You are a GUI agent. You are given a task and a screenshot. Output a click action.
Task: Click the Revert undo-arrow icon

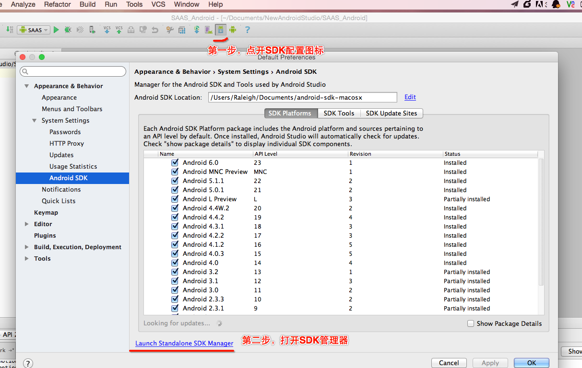coord(155,30)
